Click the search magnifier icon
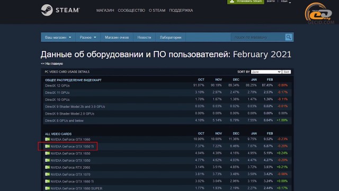Image resolution: width=339 pixels, height=191 pixels. pos(288,37)
